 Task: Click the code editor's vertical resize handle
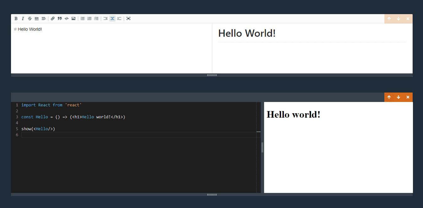click(263, 147)
